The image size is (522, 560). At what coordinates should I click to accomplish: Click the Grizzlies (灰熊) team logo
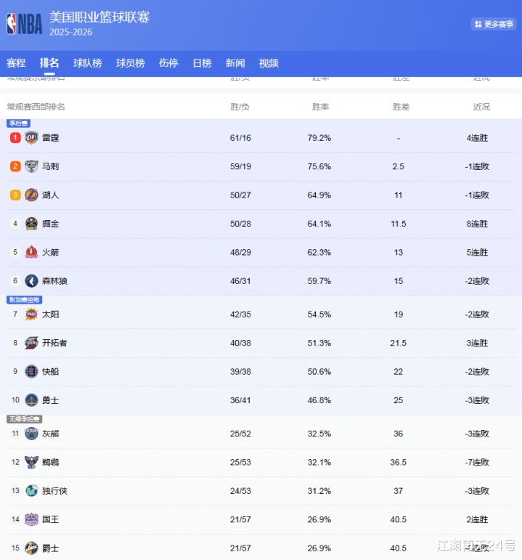pos(31,434)
